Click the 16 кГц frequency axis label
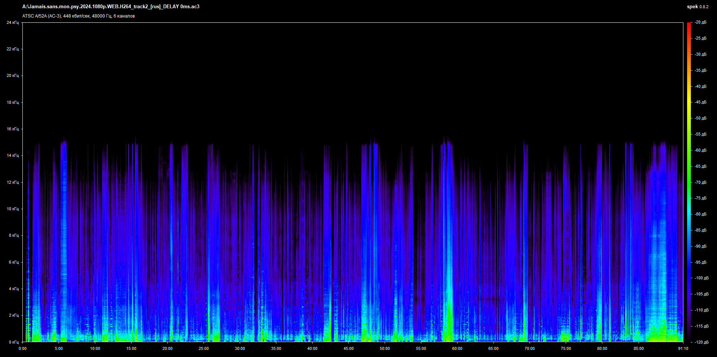 click(x=12, y=129)
